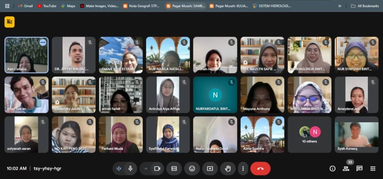
Task: Click the yellow icon above the video grid
Action: pyautogui.click(x=10, y=22)
